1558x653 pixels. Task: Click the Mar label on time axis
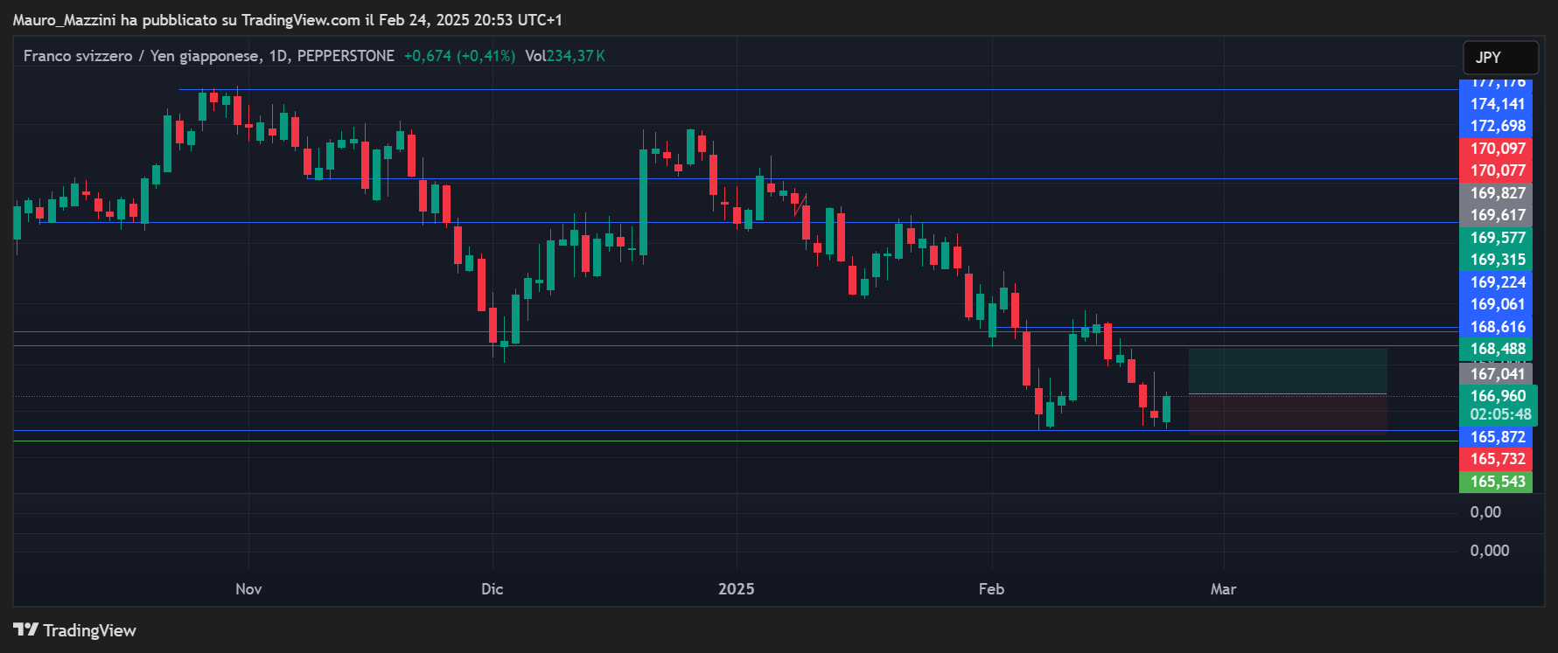pyautogui.click(x=1224, y=589)
